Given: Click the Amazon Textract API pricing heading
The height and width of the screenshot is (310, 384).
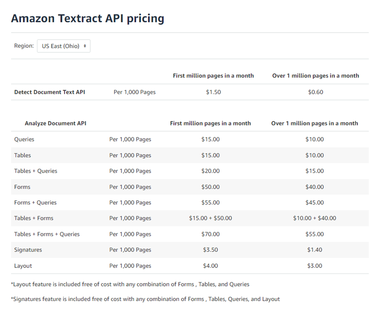Looking at the screenshot, I should coord(87,18).
